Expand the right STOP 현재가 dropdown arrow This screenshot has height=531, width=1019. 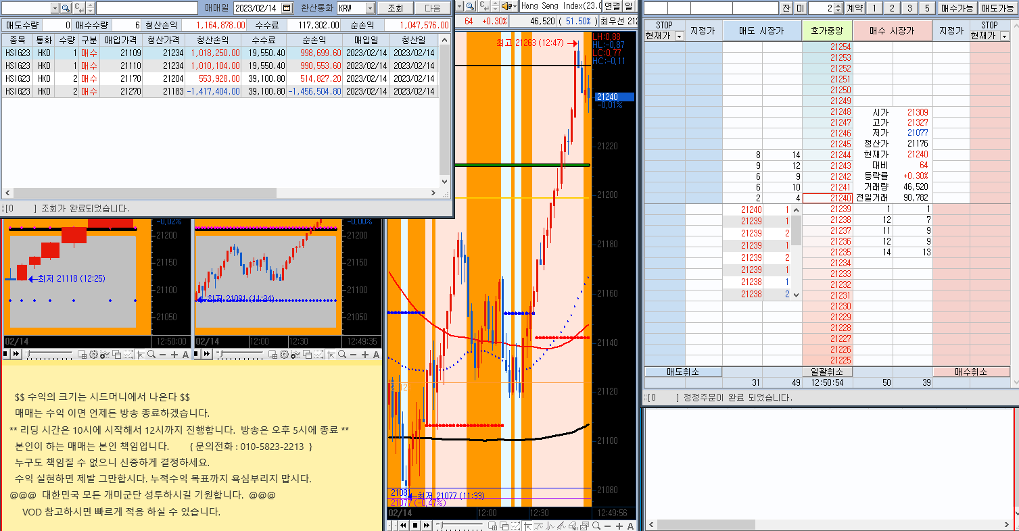click(1003, 35)
